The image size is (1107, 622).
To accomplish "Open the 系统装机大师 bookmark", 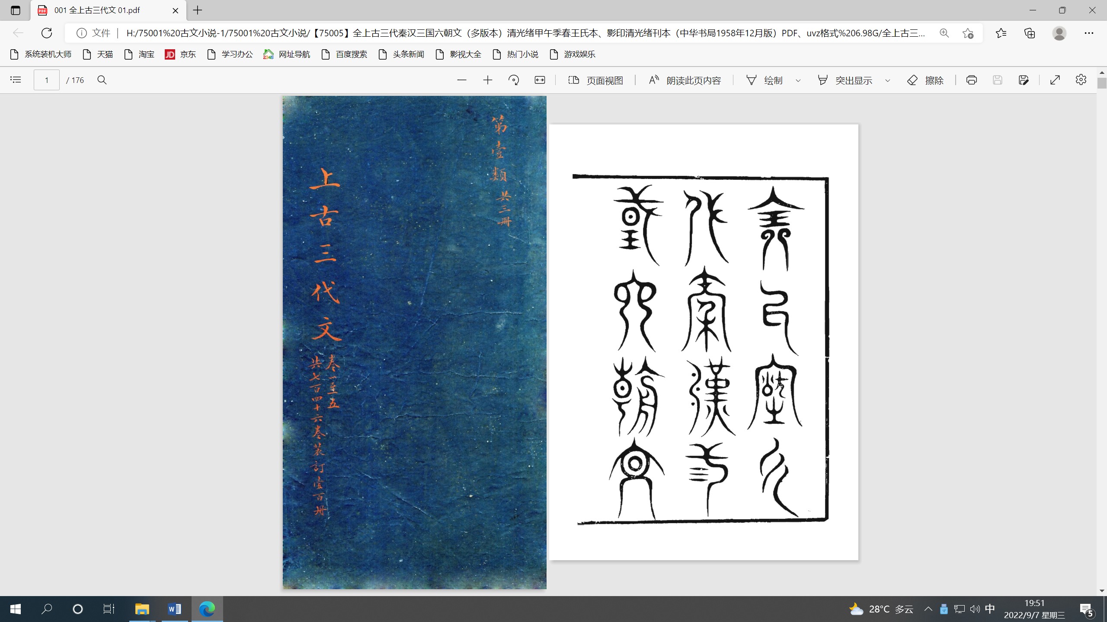I will click(41, 54).
